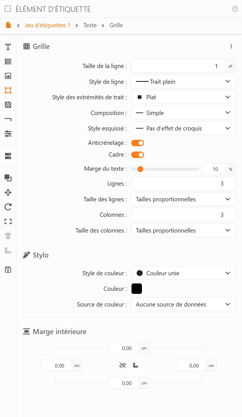Click the unlinked margins chain icon

(123, 366)
